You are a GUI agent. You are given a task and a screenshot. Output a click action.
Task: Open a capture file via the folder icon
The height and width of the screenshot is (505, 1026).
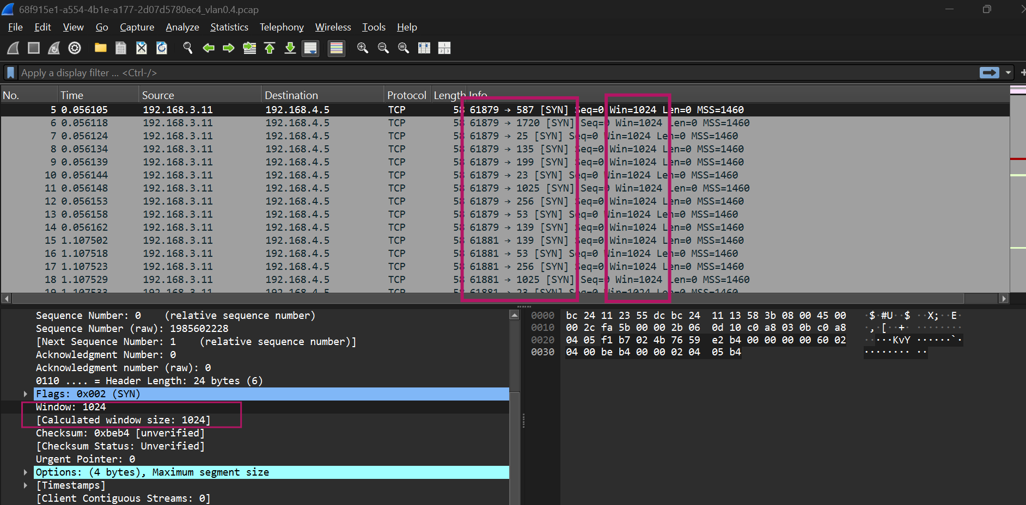tap(100, 48)
